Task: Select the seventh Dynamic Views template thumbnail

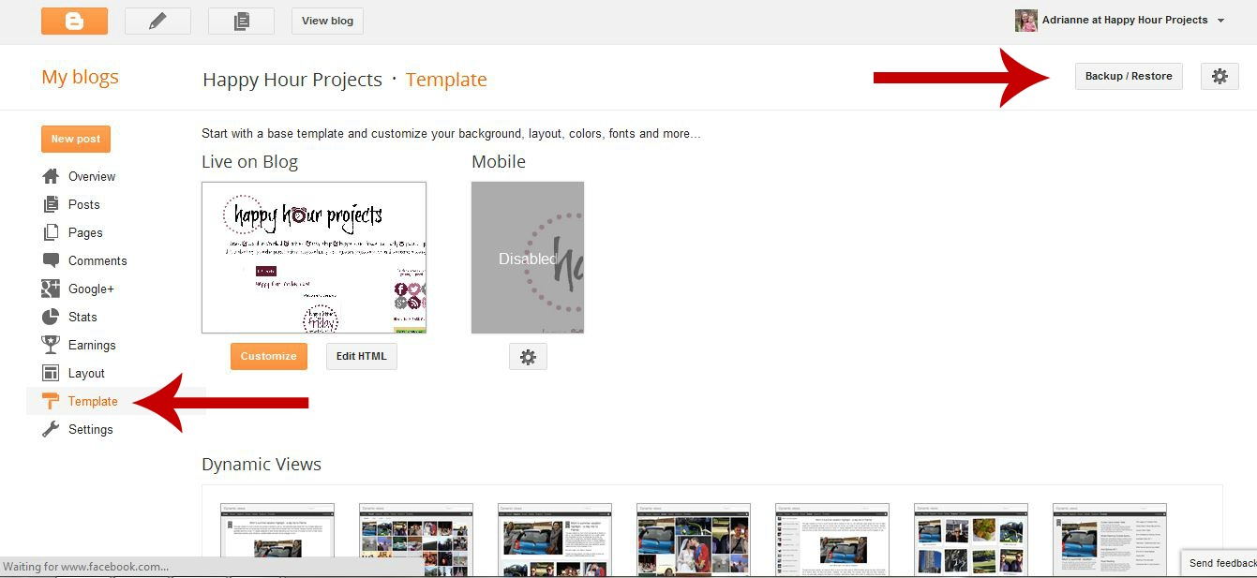Action: coord(1110,540)
